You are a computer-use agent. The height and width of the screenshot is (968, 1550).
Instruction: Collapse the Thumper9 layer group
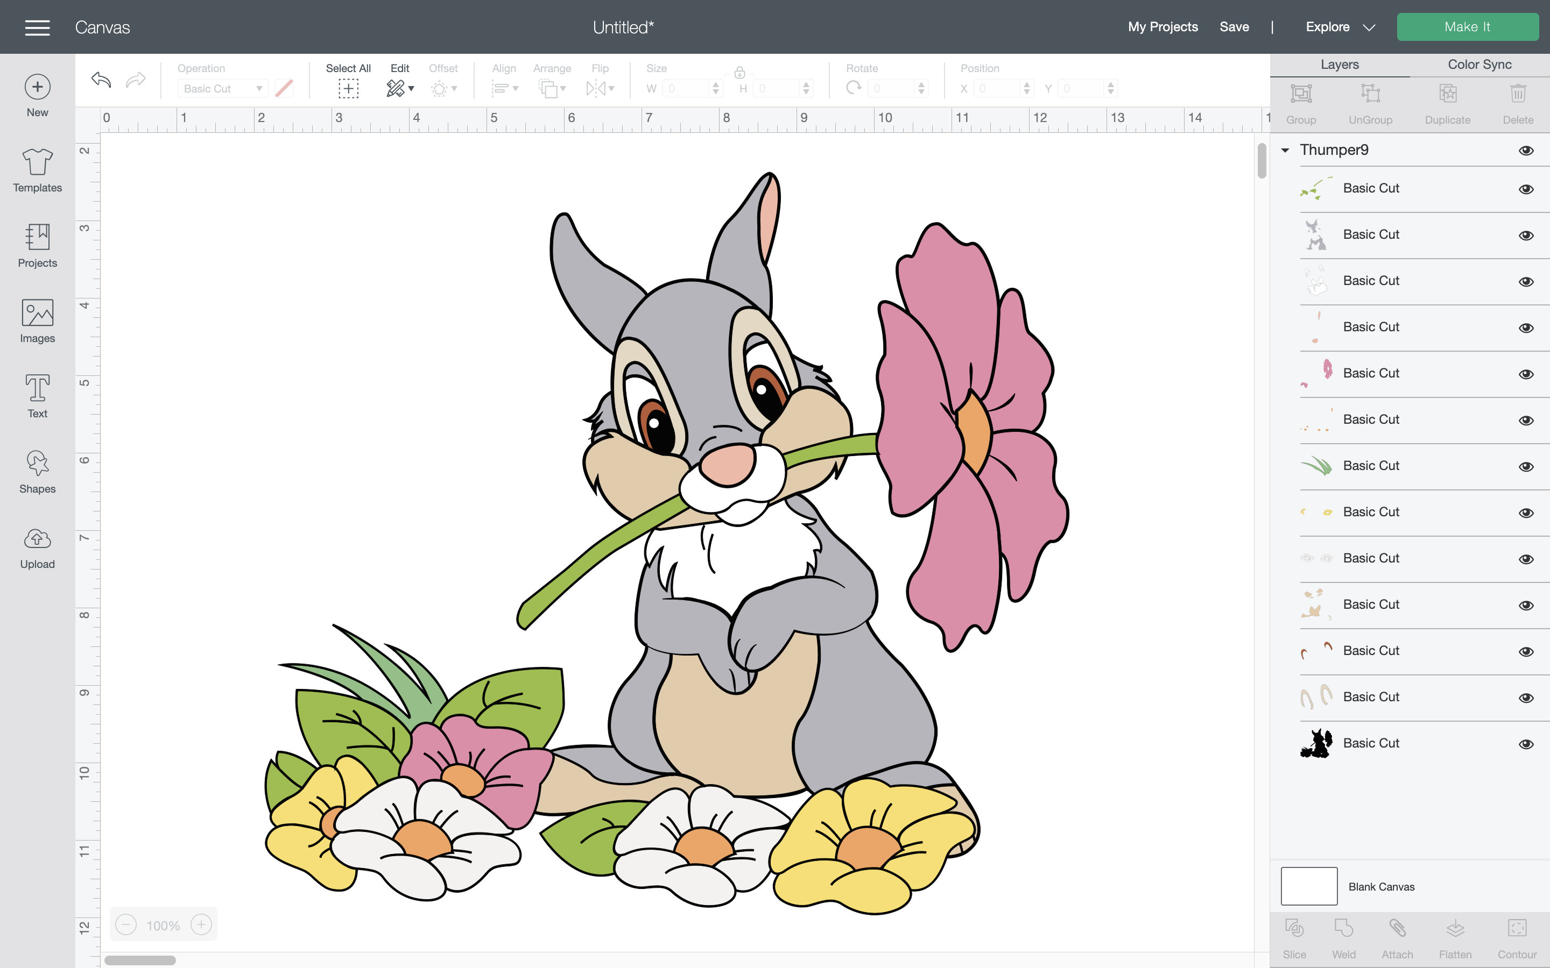[x=1284, y=150]
